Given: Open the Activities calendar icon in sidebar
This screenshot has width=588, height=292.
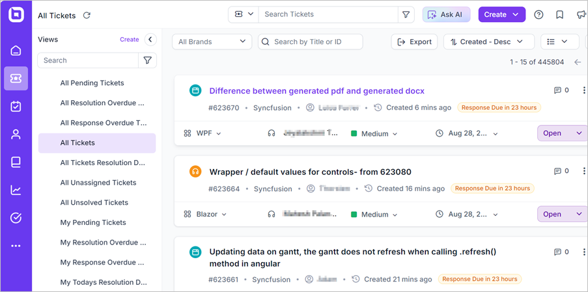Looking at the screenshot, I should click(x=16, y=107).
